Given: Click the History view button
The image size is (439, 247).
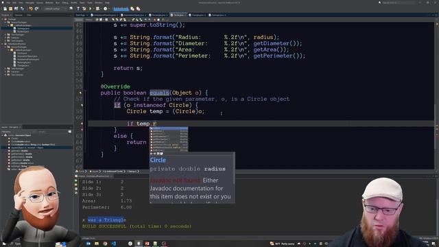Looking at the screenshot, I should pos(88,20).
